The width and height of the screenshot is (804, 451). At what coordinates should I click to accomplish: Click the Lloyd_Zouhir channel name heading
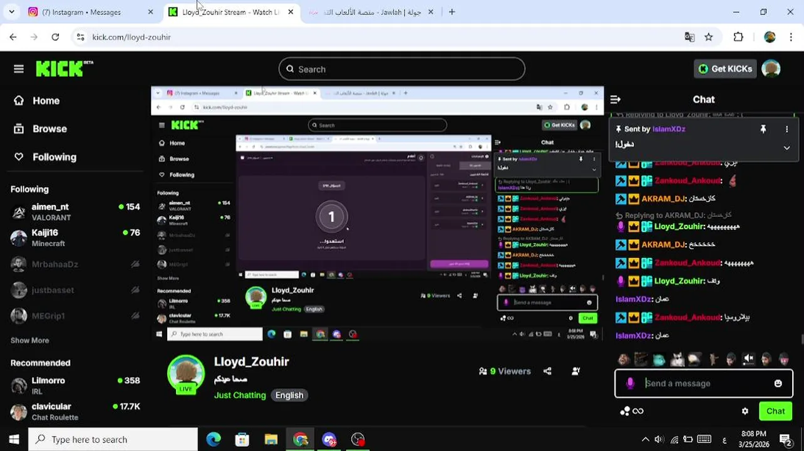coord(251,361)
